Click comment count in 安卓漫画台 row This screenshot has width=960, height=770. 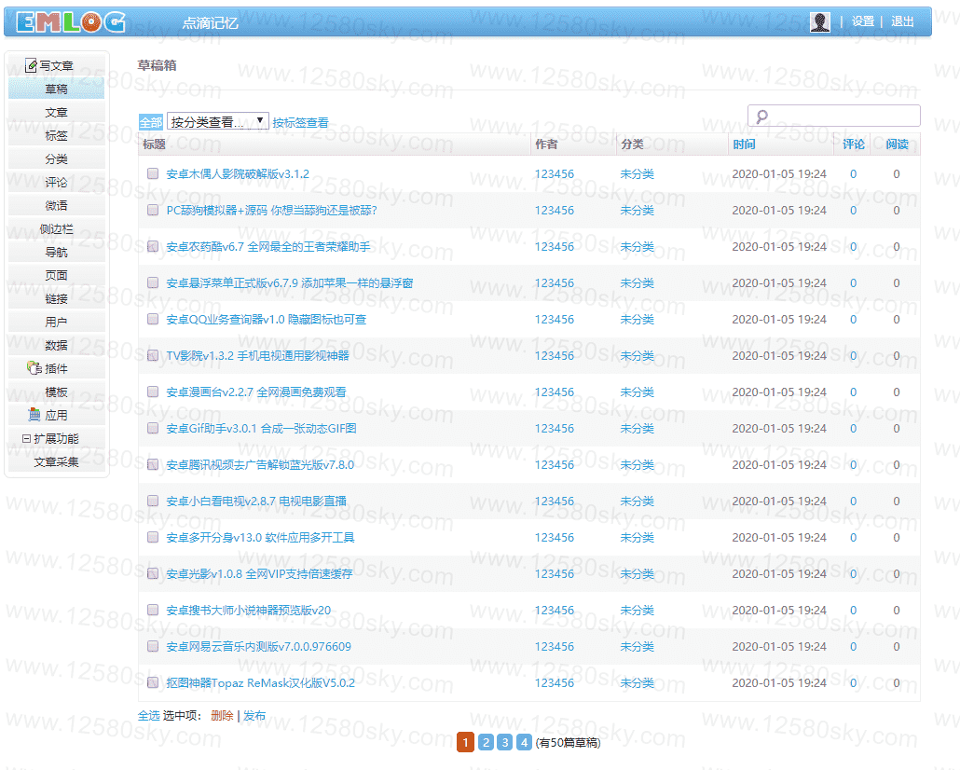tap(853, 392)
